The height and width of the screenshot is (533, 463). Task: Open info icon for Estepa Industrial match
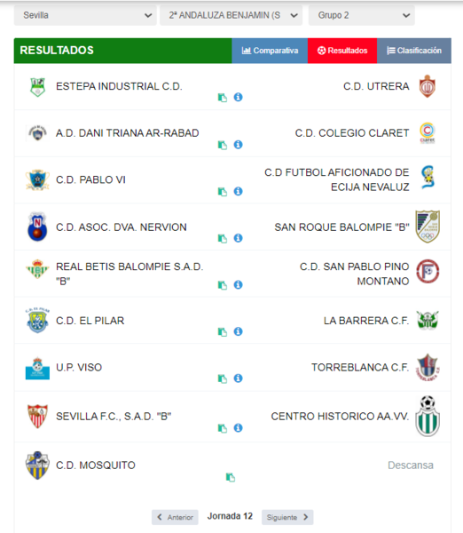[238, 97]
